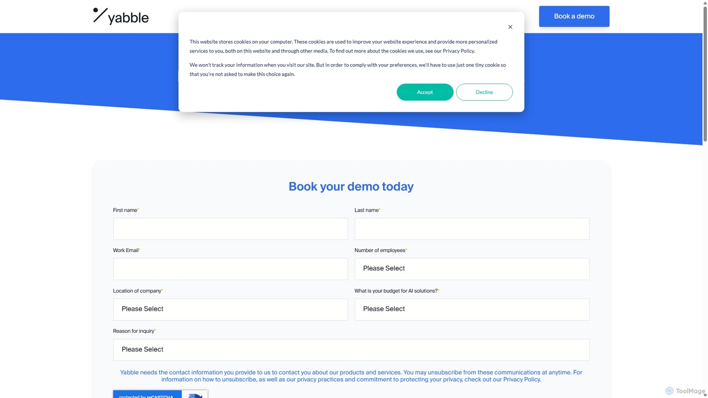Viewport: 708px width, 398px height.
Task: Focus the First name field
Action: click(x=230, y=229)
